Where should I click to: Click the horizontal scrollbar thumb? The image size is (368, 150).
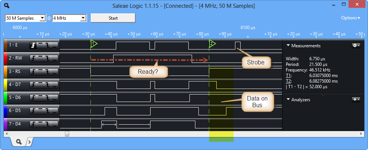tap(67, 133)
